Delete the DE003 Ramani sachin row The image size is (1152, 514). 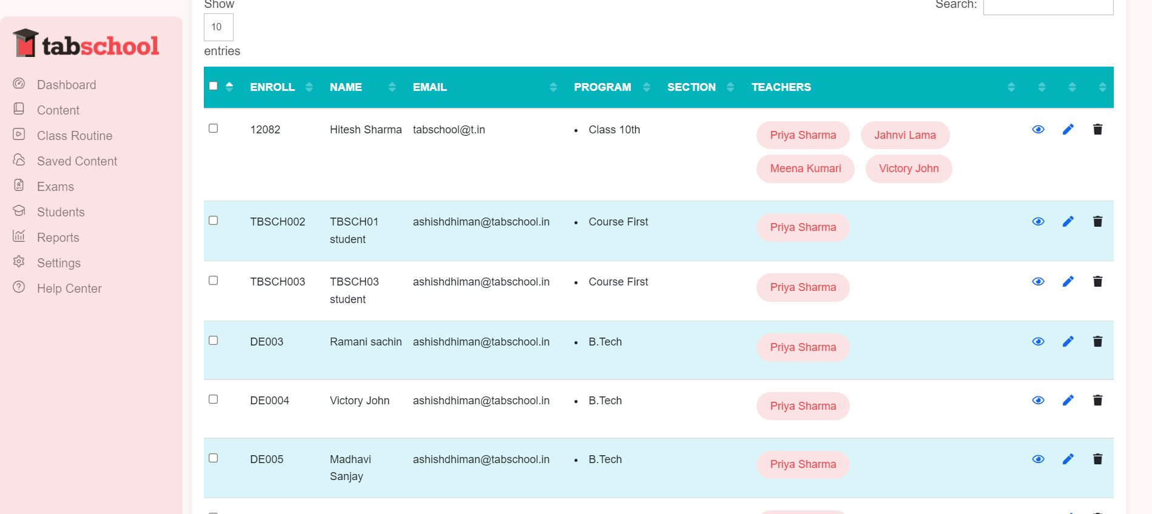click(1097, 341)
